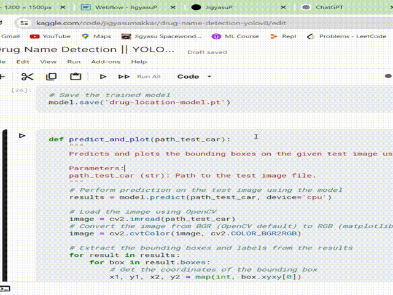Image resolution: width=393 pixels, height=295 pixels.
Task: Open the Jigyasu Spacewond... bookmark
Action: pos(161,36)
